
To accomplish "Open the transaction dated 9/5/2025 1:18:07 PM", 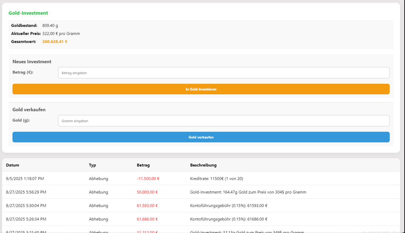I will pyautogui.click(x=25, y=179).
